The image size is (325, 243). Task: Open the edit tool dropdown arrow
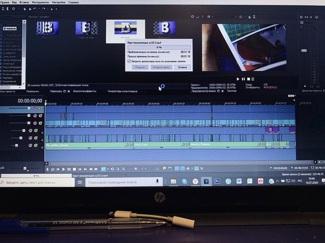pyautogui.click(x=107, y=169)
